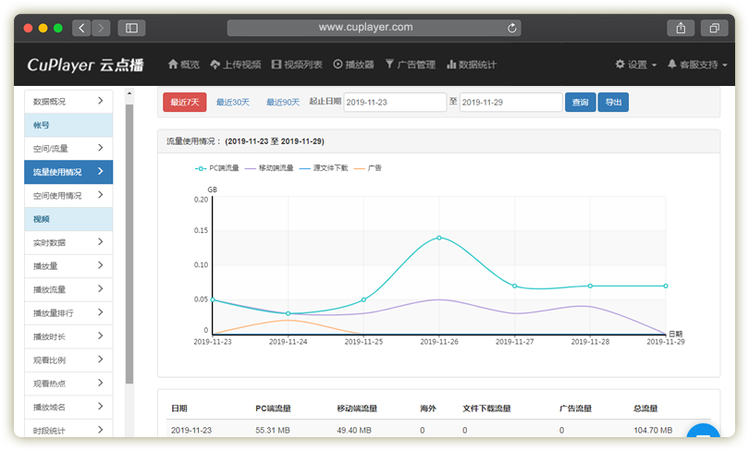This screenshot has height=451, width=749.
Task: Click the Safari share icon
Action: tap(681, 28)
